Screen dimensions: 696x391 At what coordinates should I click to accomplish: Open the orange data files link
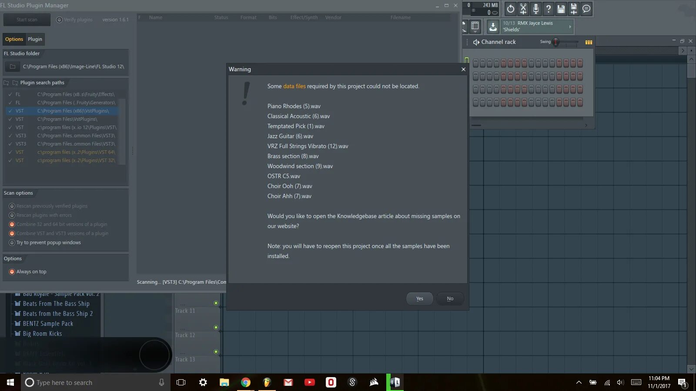point(294,86)
